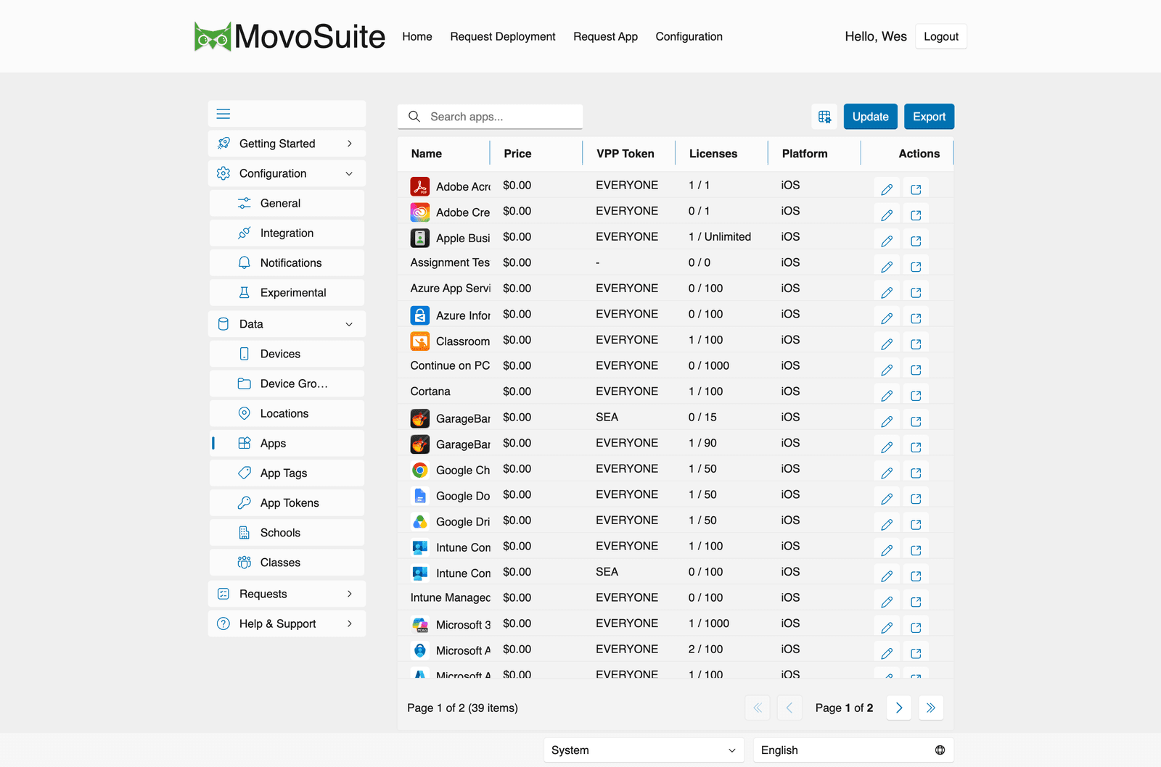Select Notifications in the sidebar
Viewport: 1161px width, 767px height.
coord(287,262)
